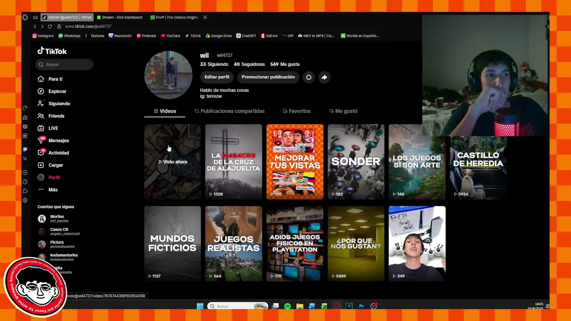Switch to the Friv Clasico browser tab

[174, 17]
